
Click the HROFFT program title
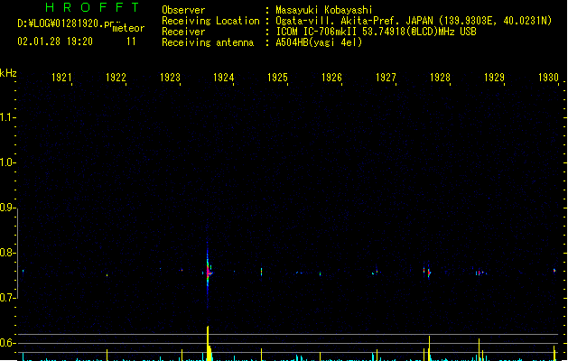[93, 7]
